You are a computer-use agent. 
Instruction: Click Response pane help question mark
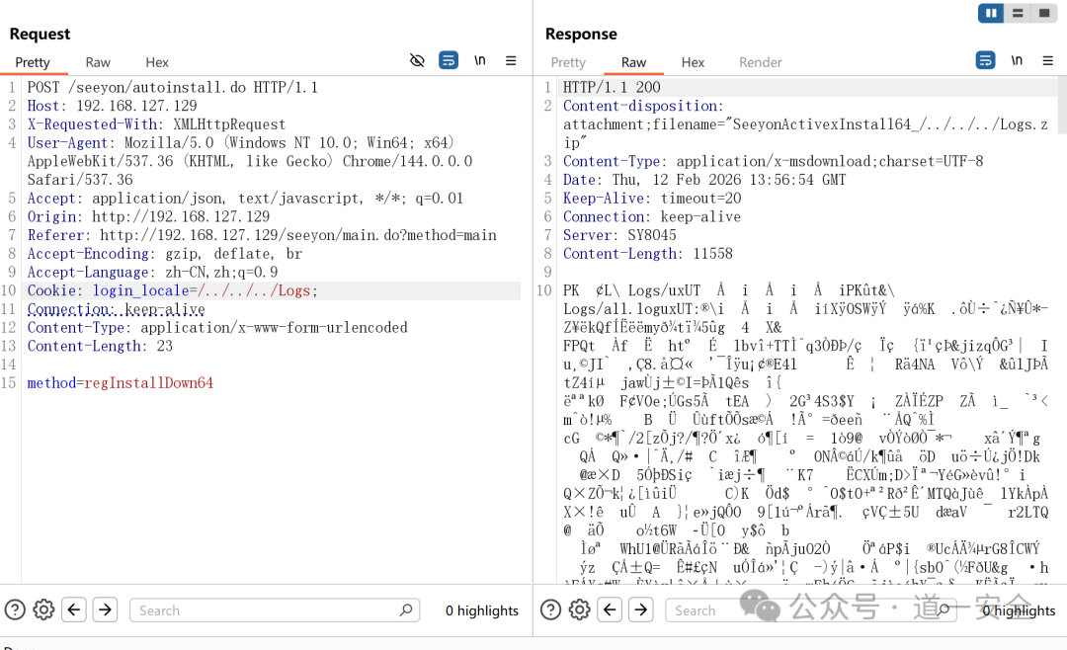[551, 609]
